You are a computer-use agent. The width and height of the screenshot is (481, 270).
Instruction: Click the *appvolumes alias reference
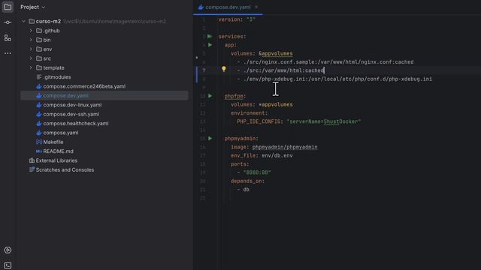pyautogui.click(x=276, y=105)
